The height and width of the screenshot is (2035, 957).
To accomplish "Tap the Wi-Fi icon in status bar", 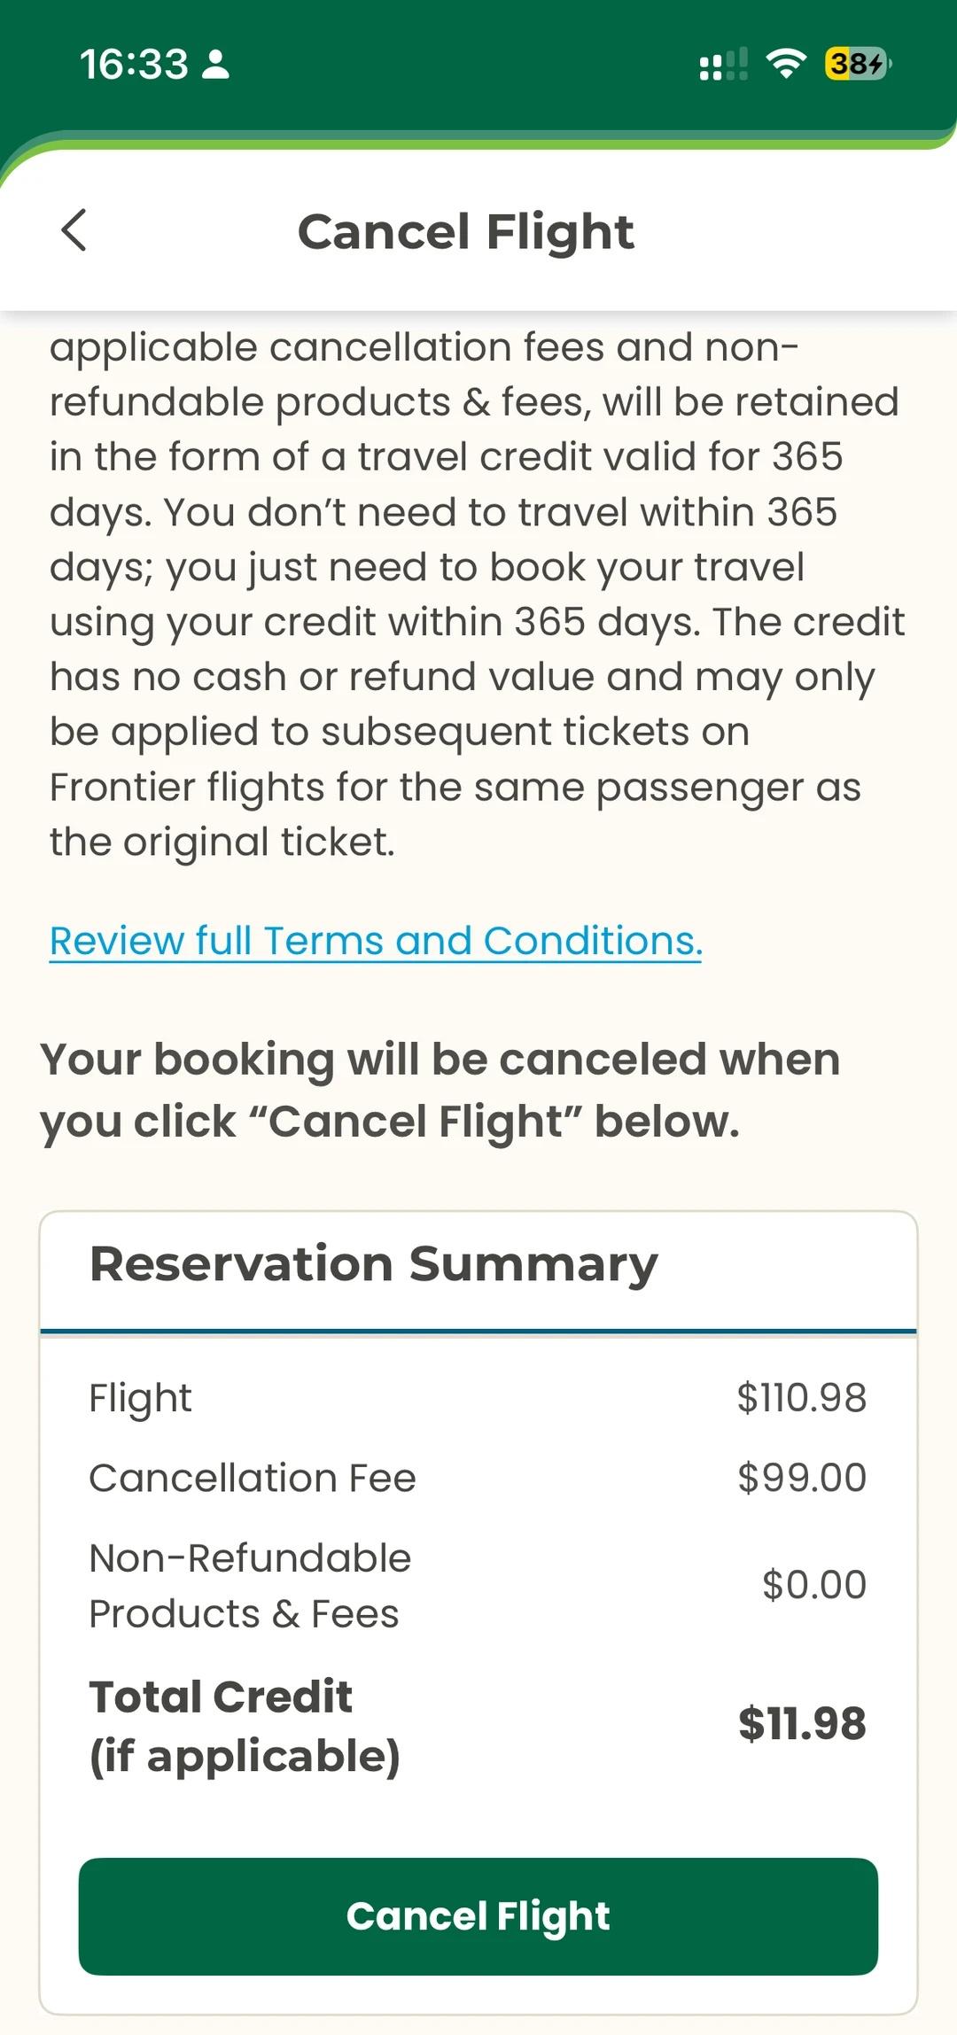I will click(x=785, y=64).
